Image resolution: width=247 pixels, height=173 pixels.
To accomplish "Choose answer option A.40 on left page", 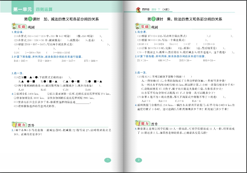I will click(x=22, y=89).
